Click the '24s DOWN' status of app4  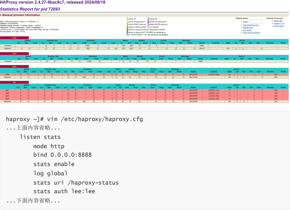(193, 99)
